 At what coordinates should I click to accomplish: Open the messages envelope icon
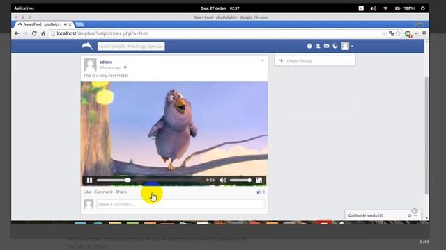pos(327,46)
